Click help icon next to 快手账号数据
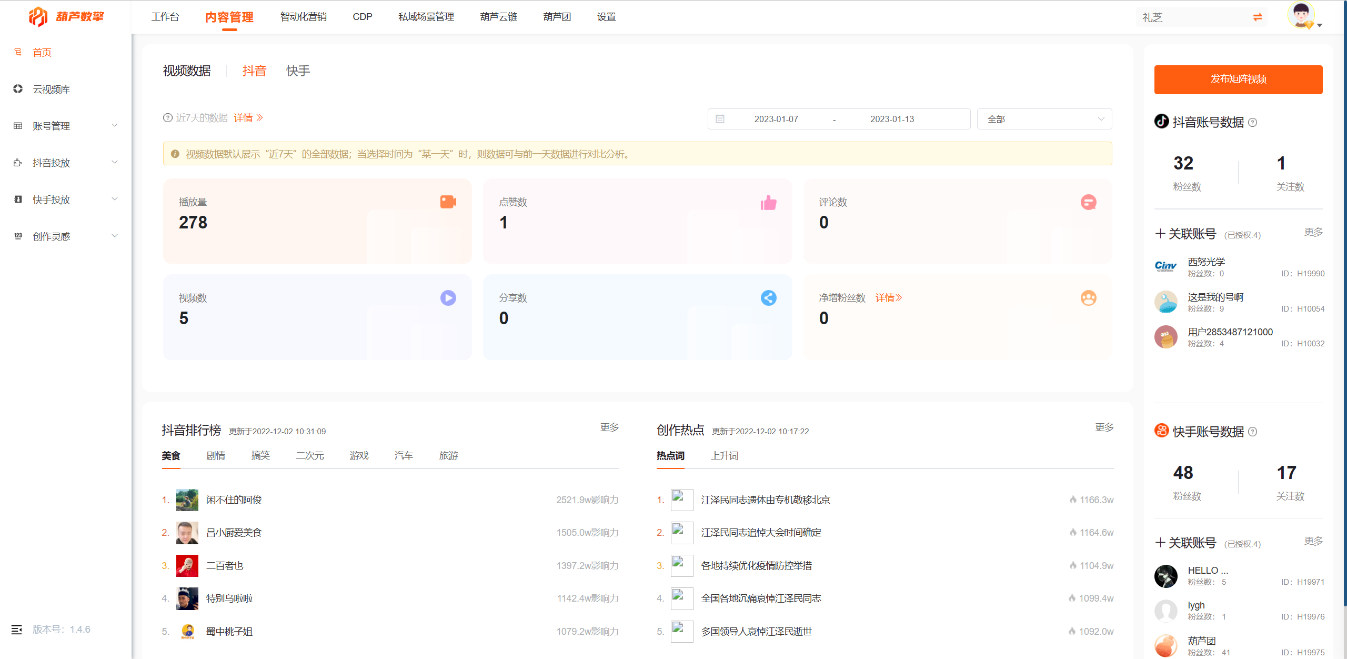1347x659 pixels. coord(1253,432)
